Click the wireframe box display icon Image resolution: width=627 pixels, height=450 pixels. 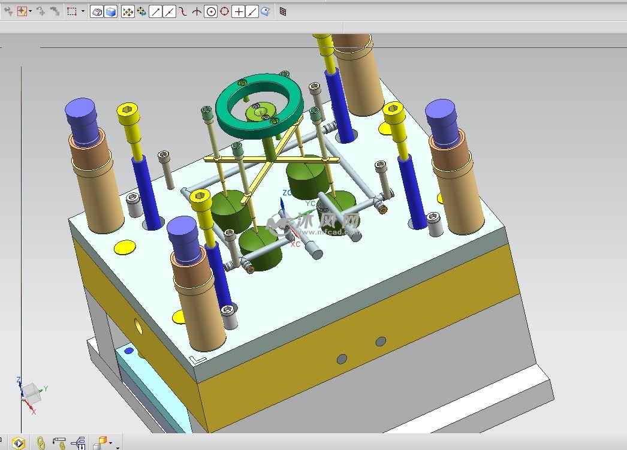tap(97, 11)
